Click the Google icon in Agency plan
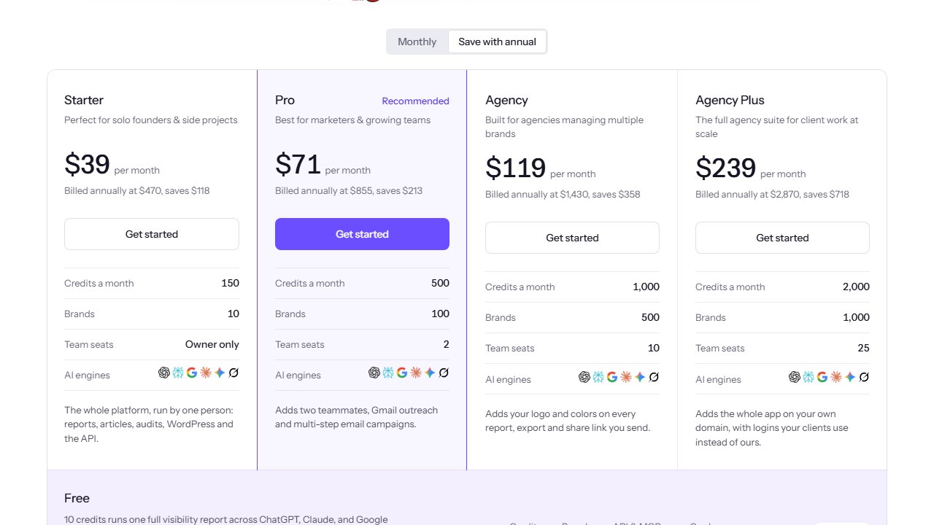This screenshot has height=525, width=934. pyautogui.click(x=612, y=377)
